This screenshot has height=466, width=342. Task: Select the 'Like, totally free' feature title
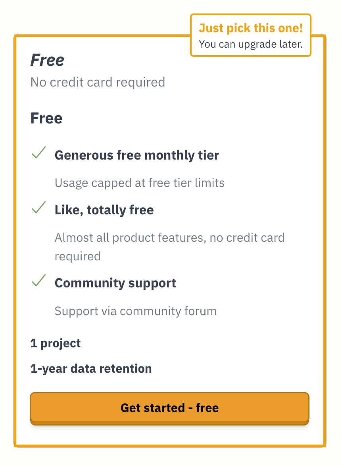point(104,210)
